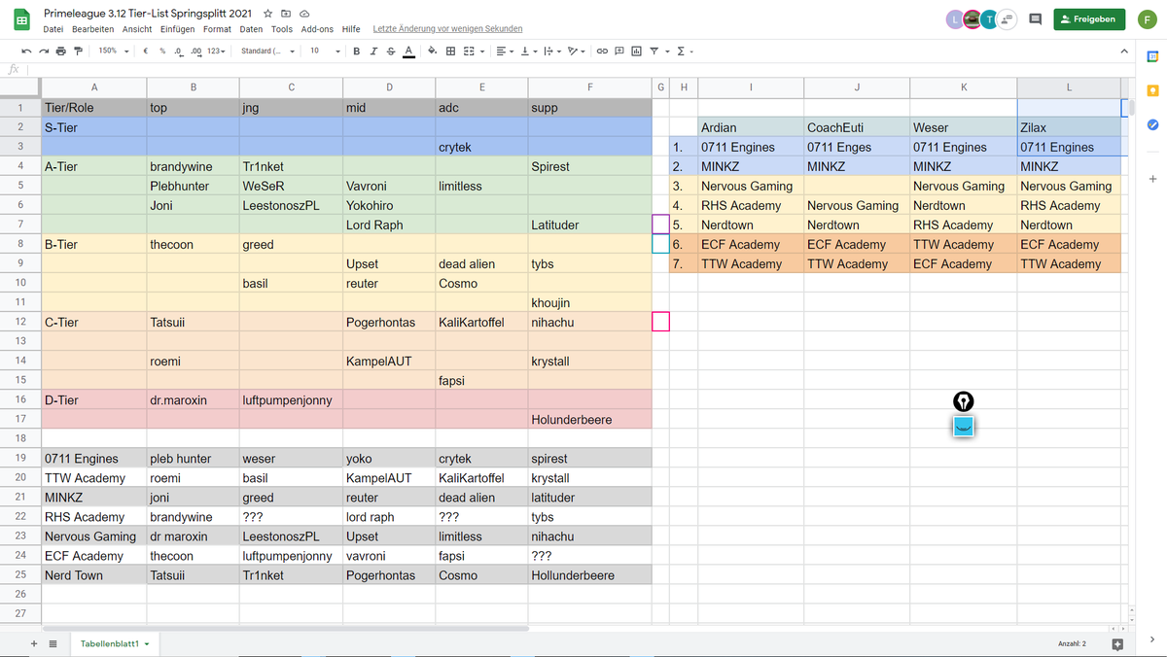Open Google Tasks side panel
The height and width of the screenshot is (657, 1167).
click(x=1152, y=124)
